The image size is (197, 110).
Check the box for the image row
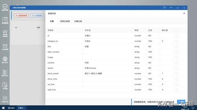pyautogui.click(x=177, y=57)
